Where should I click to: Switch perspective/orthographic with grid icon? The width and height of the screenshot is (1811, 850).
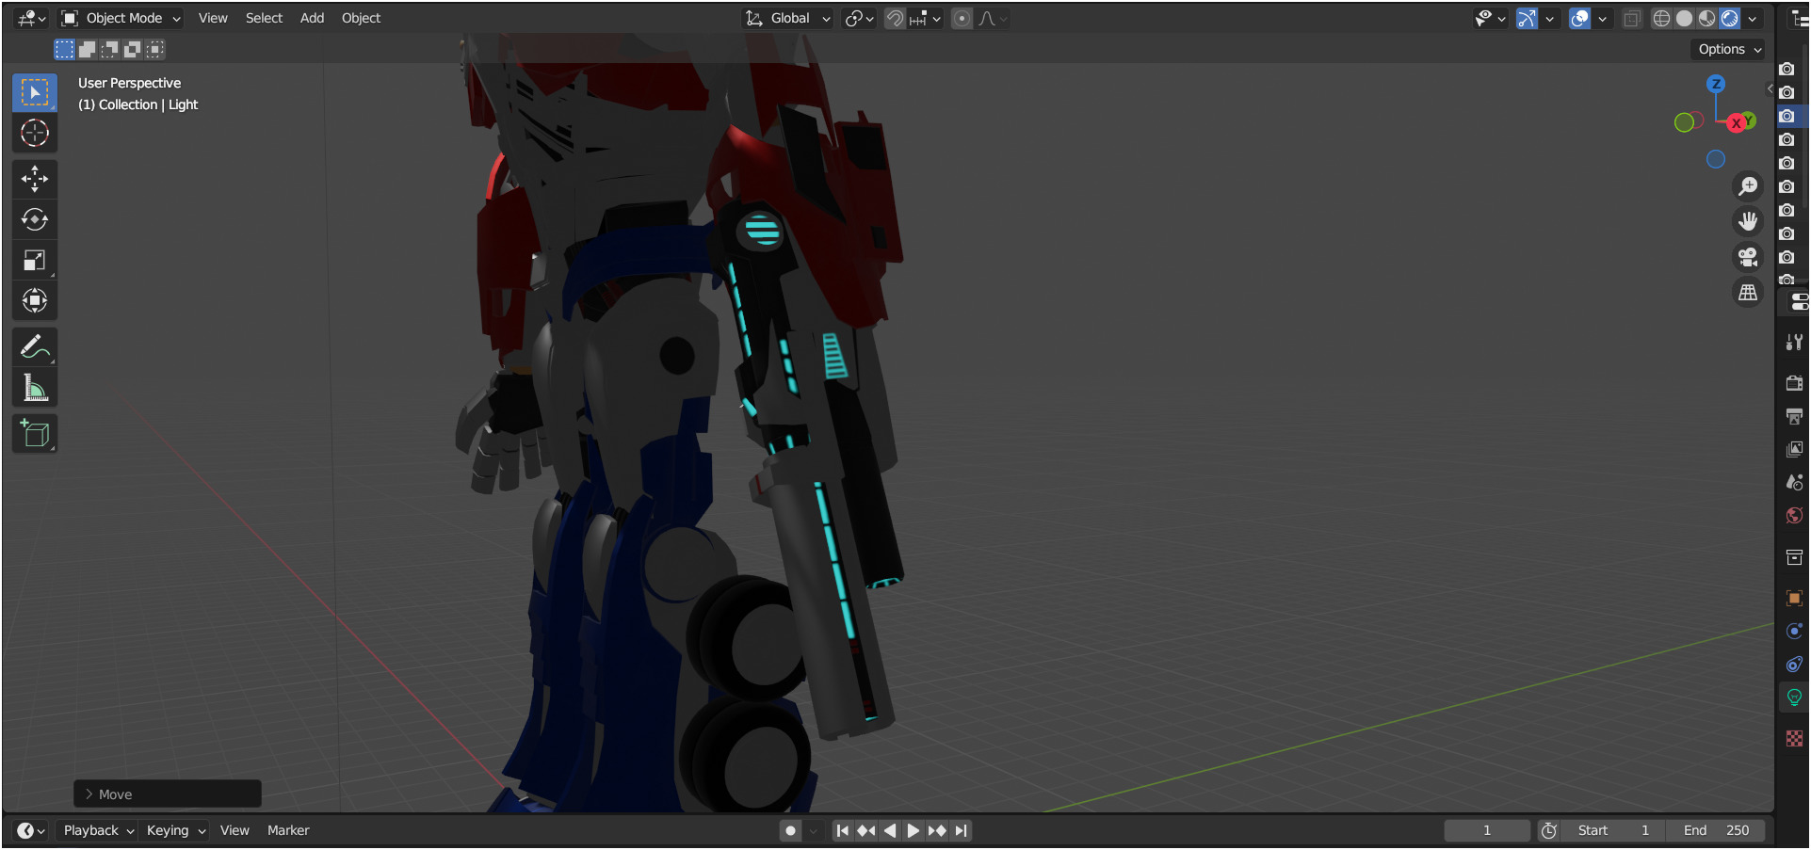tap(1748, 293)
